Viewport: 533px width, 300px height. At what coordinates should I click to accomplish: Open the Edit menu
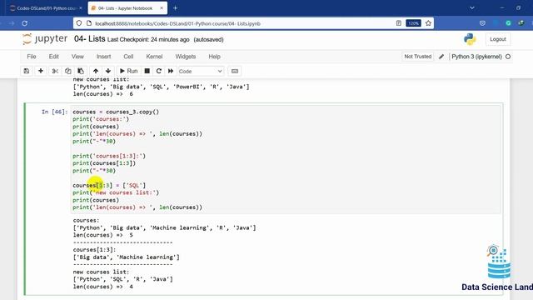click(53, 57)
